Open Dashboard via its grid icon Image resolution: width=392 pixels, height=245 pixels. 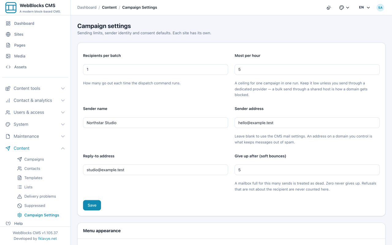point(8,23)
